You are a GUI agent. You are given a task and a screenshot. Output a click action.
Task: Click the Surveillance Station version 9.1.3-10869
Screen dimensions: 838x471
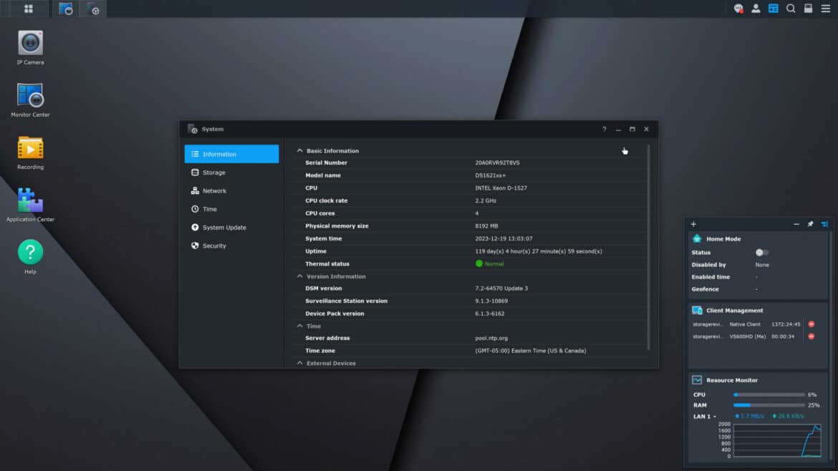[491, 301]
